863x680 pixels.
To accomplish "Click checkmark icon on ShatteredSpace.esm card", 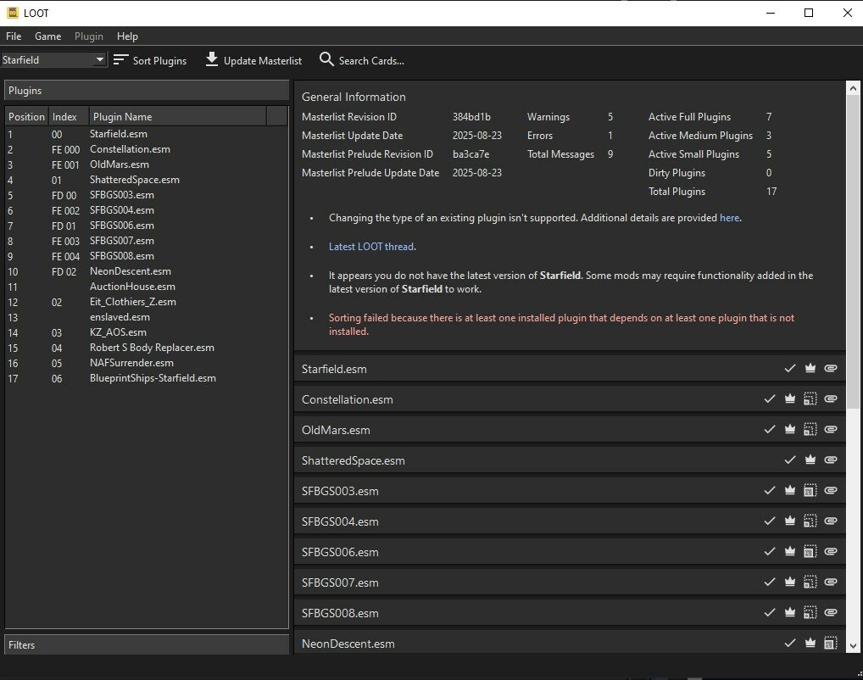I will [790, 460].
